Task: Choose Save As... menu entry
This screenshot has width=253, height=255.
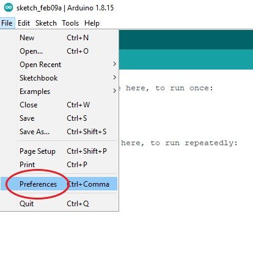Action: (x=59, y=132)
